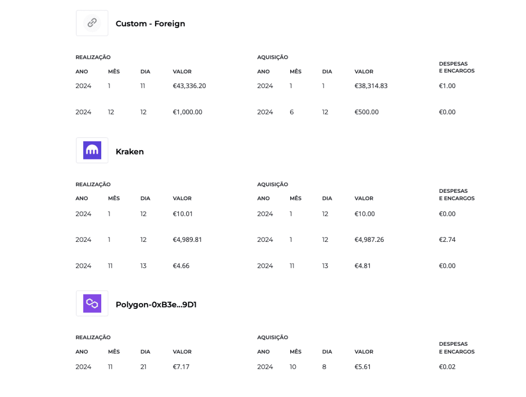Select the €4,989.81 realização amount
Screen dimensions: 526x397
pos(187,240)
